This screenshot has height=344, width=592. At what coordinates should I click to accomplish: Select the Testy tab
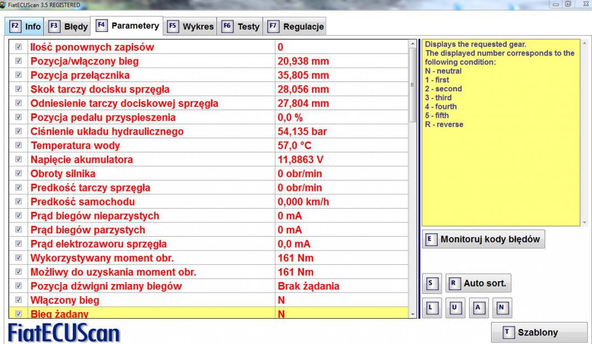coord(241,26)
